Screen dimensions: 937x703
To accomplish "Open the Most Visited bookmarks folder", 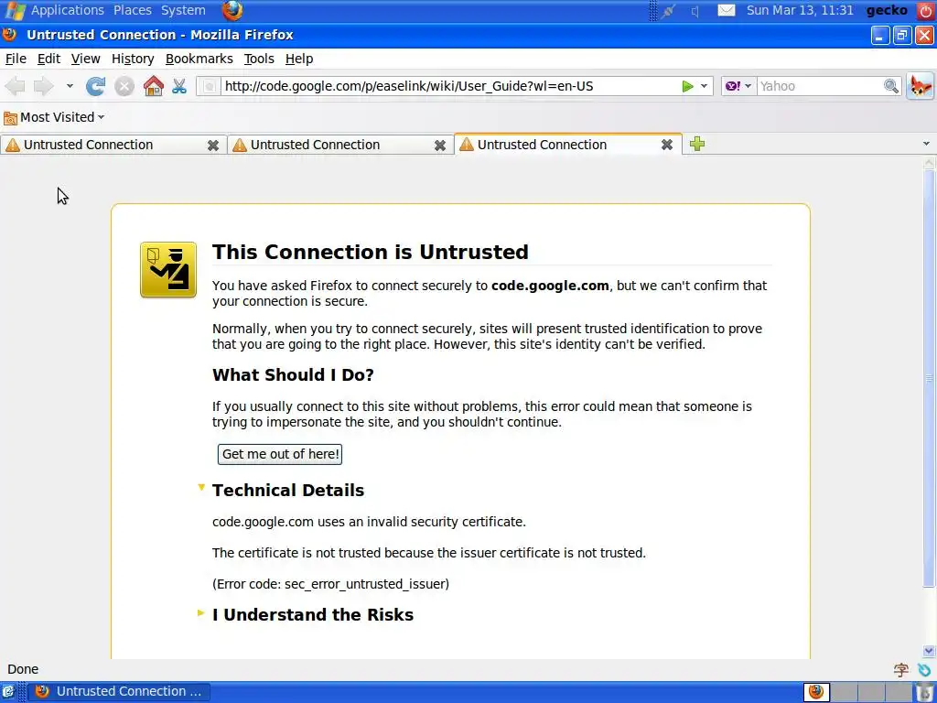I will 54,117.
